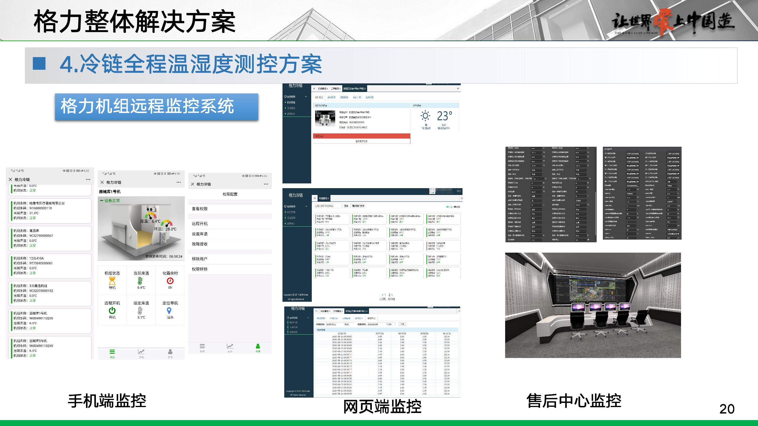Switch to list view toggle 列表

457,207
